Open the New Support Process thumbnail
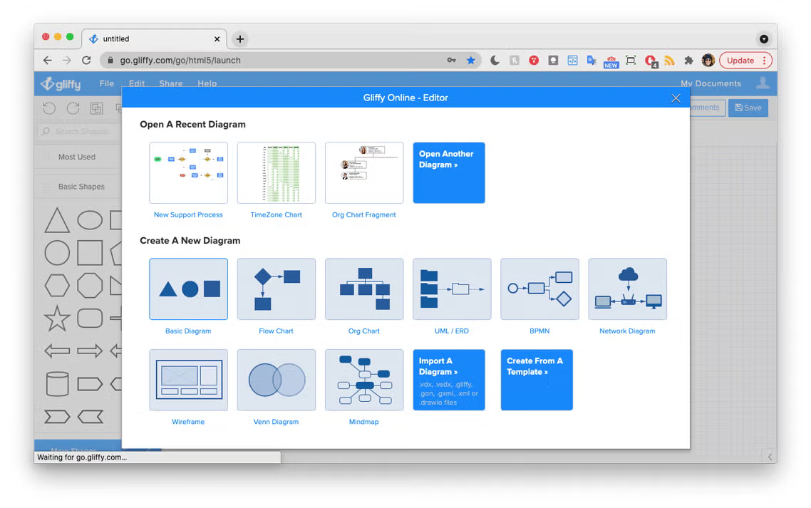The height and width of the screenshot is (508, 811). (188, 173)
